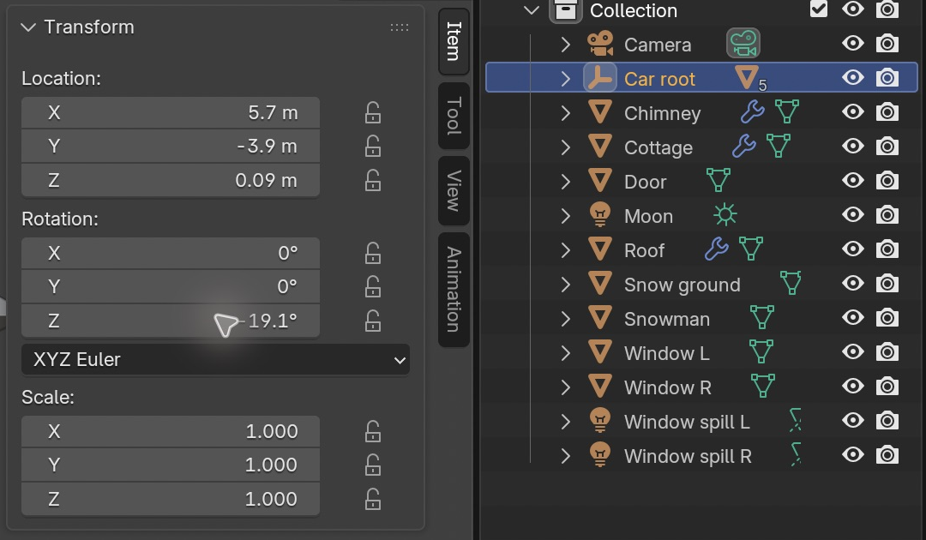Click the children mesh icon next to Car root
This screenshot has height=540, width=926.
(x=747, y=77)
